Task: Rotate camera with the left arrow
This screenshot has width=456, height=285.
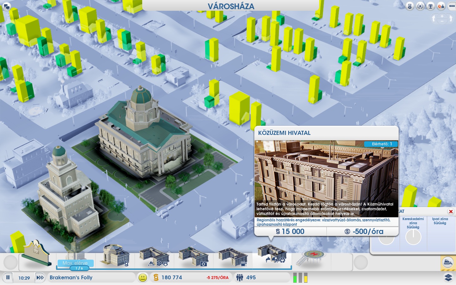Action: pyautogui.click(x=434, y=19)
